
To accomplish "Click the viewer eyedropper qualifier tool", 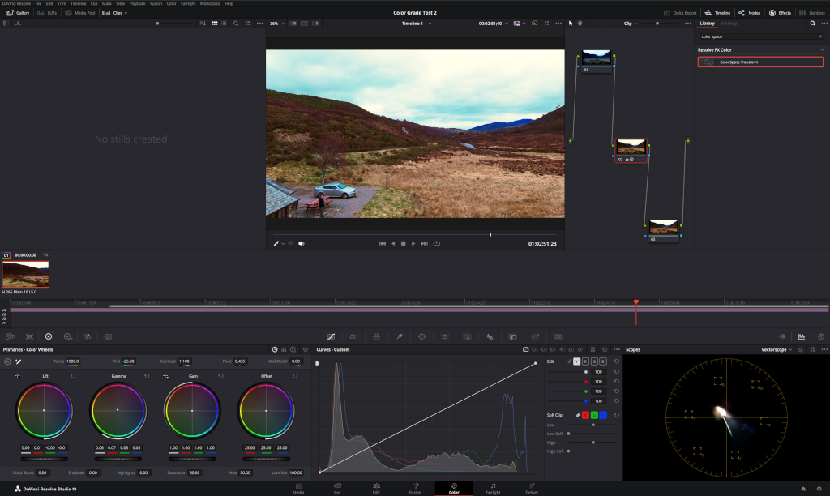I will coord(276,243).
